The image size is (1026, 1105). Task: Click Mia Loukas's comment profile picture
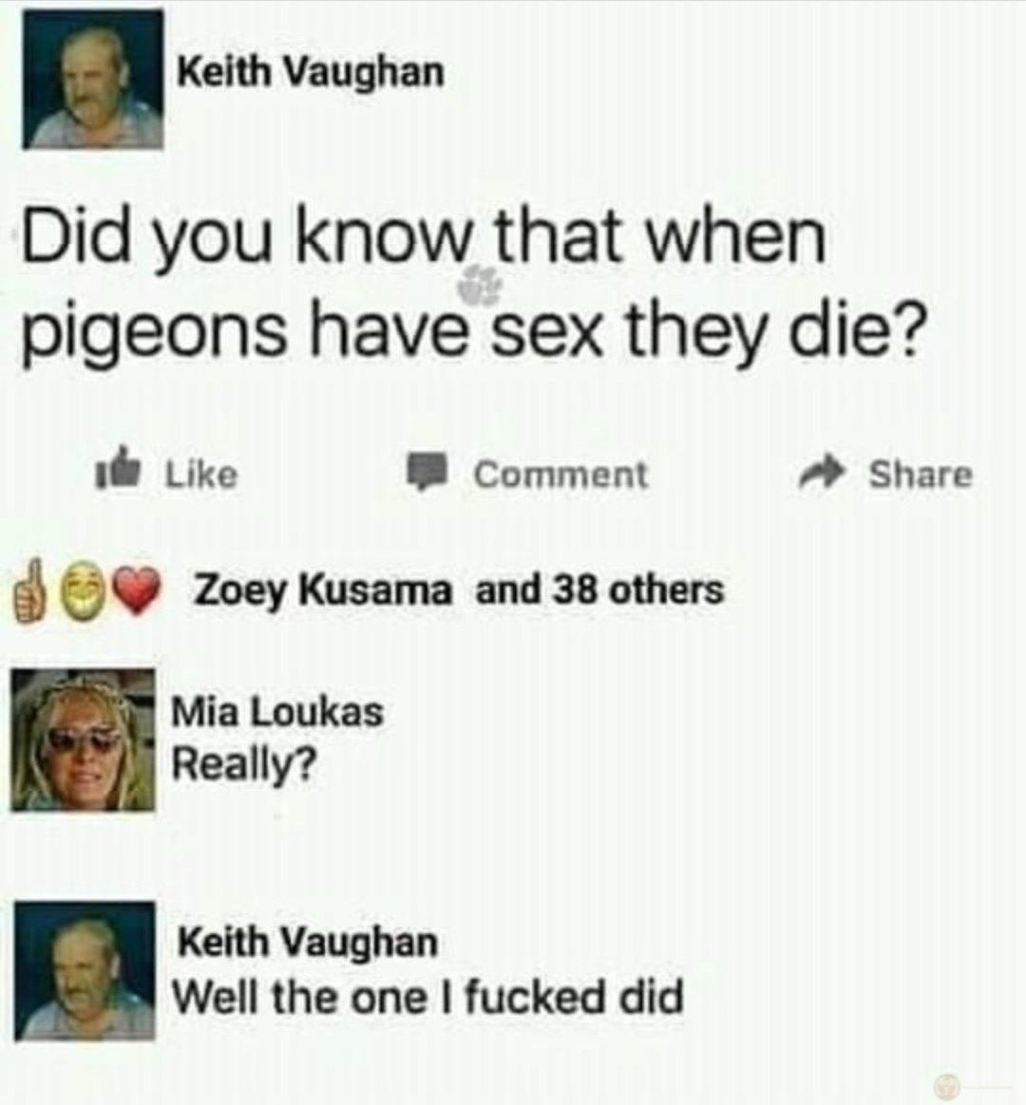pos(83,740)
